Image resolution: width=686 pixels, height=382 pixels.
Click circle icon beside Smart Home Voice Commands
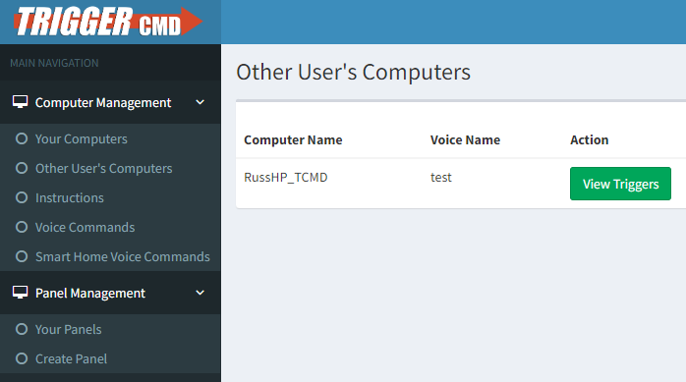point(22,256)
